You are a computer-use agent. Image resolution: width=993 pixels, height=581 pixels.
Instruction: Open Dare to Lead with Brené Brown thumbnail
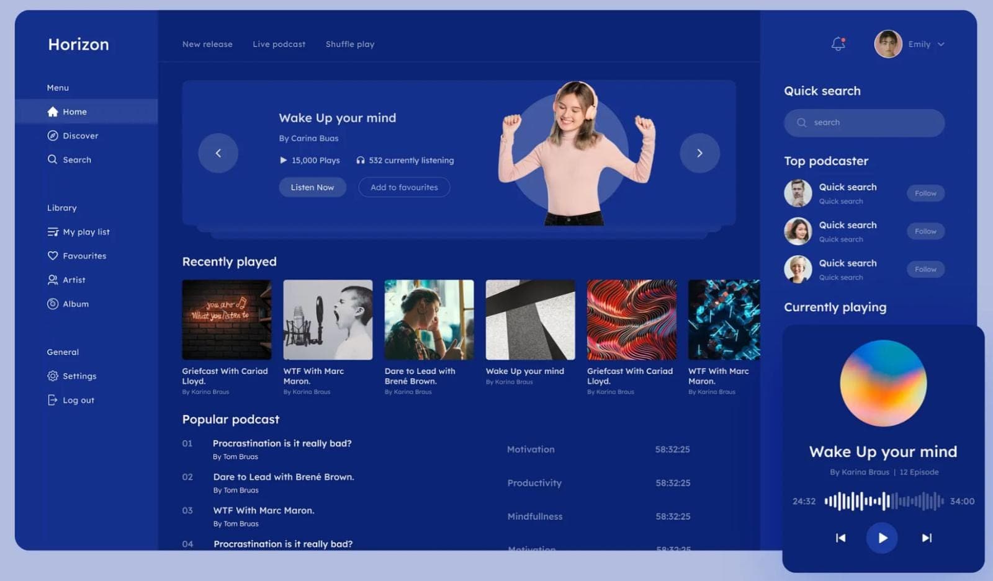click(x=429, y=319)
